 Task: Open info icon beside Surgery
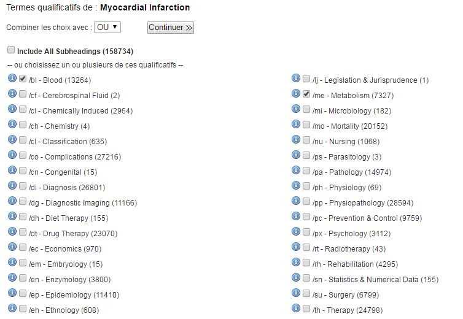pos(296,293)
